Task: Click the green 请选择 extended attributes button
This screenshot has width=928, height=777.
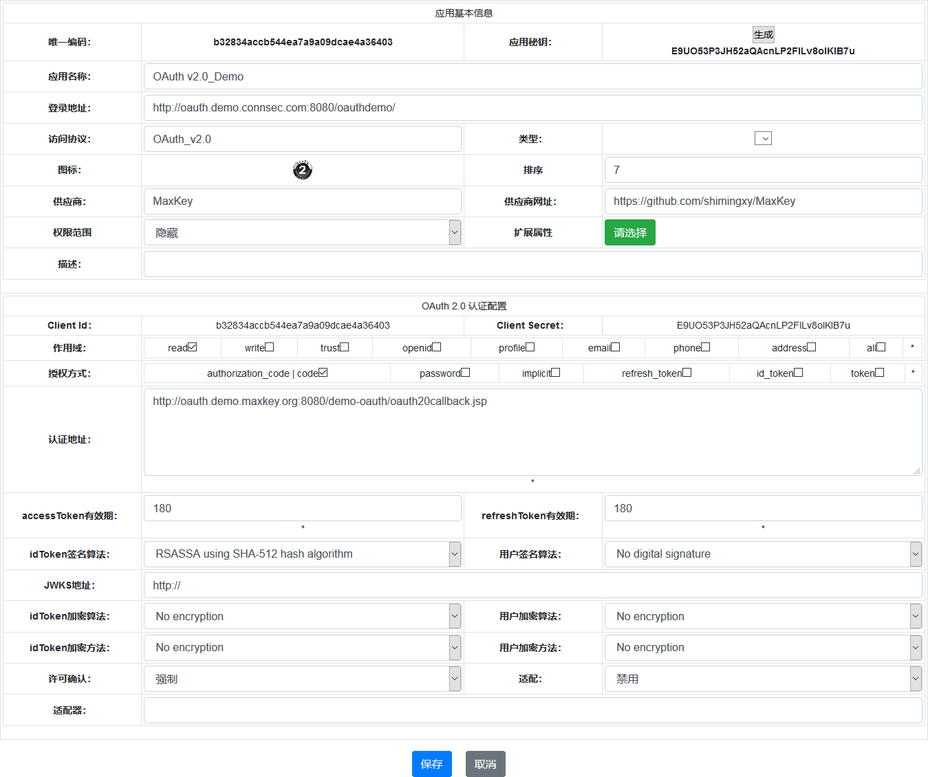Action: 629,232
